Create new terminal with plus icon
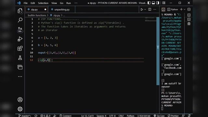 [x=181, y=9]
